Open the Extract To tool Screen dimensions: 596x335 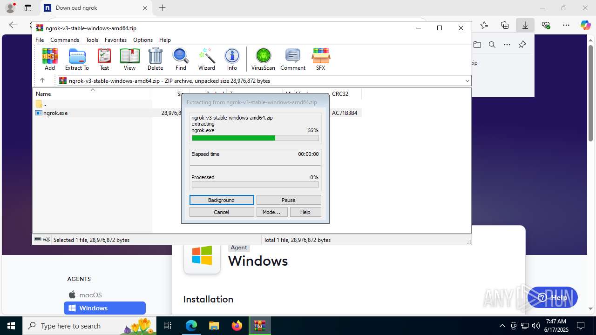pos(77,59)
